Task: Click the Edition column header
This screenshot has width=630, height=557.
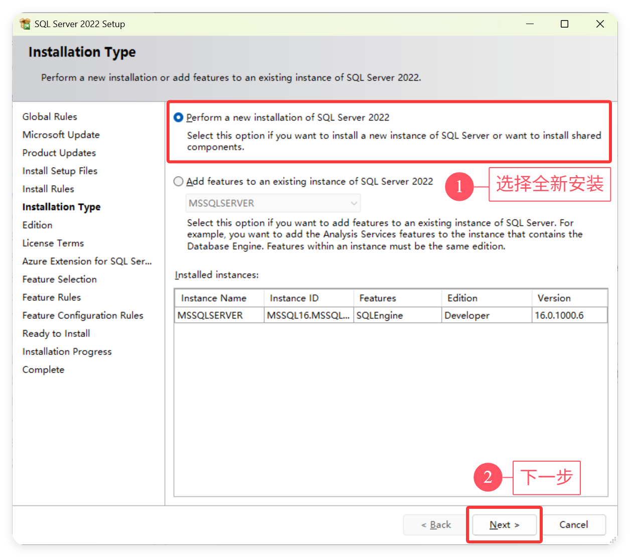Action: 487,298
